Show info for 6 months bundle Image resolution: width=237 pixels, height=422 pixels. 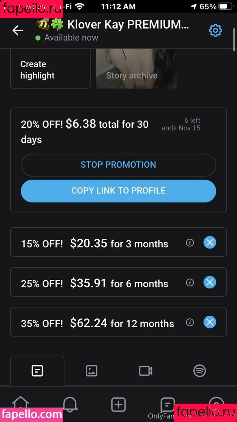coord(190,283)
